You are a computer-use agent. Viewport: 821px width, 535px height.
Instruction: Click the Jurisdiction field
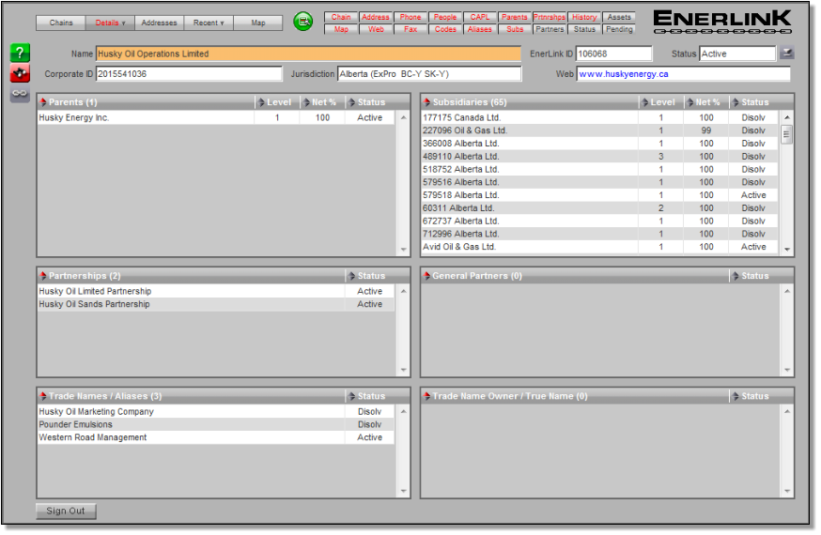pos(429,74)
